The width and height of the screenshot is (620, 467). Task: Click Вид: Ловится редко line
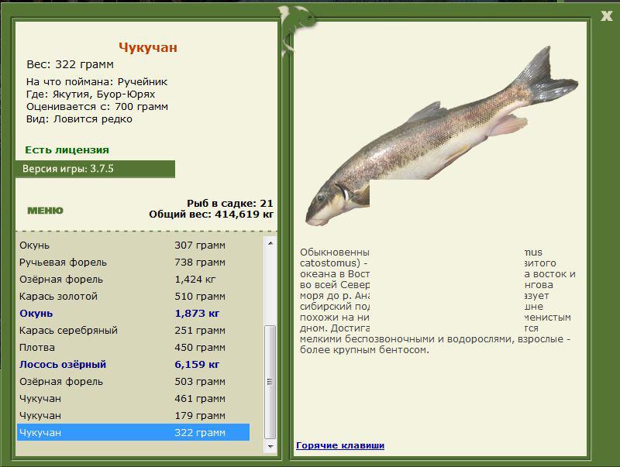[79, 119]
